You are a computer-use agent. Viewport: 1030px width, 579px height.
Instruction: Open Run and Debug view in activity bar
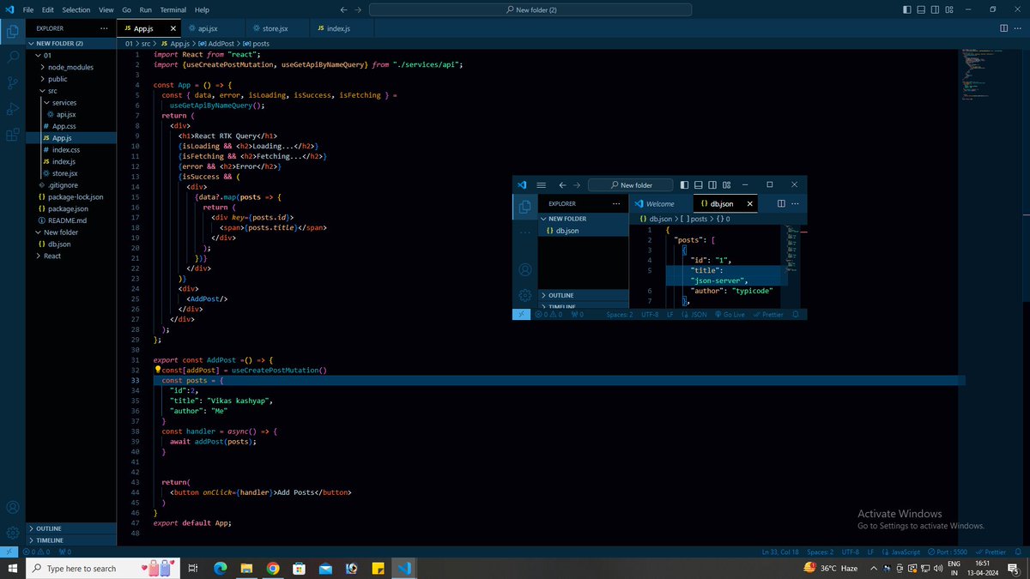[13, 109]
